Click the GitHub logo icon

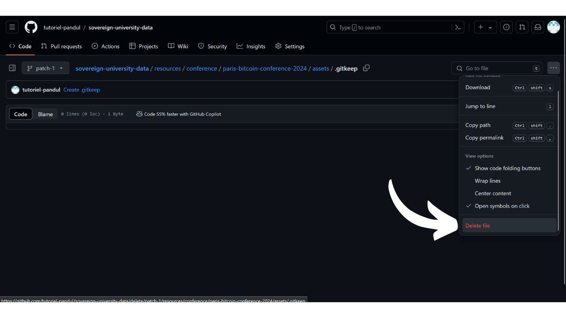31,27
